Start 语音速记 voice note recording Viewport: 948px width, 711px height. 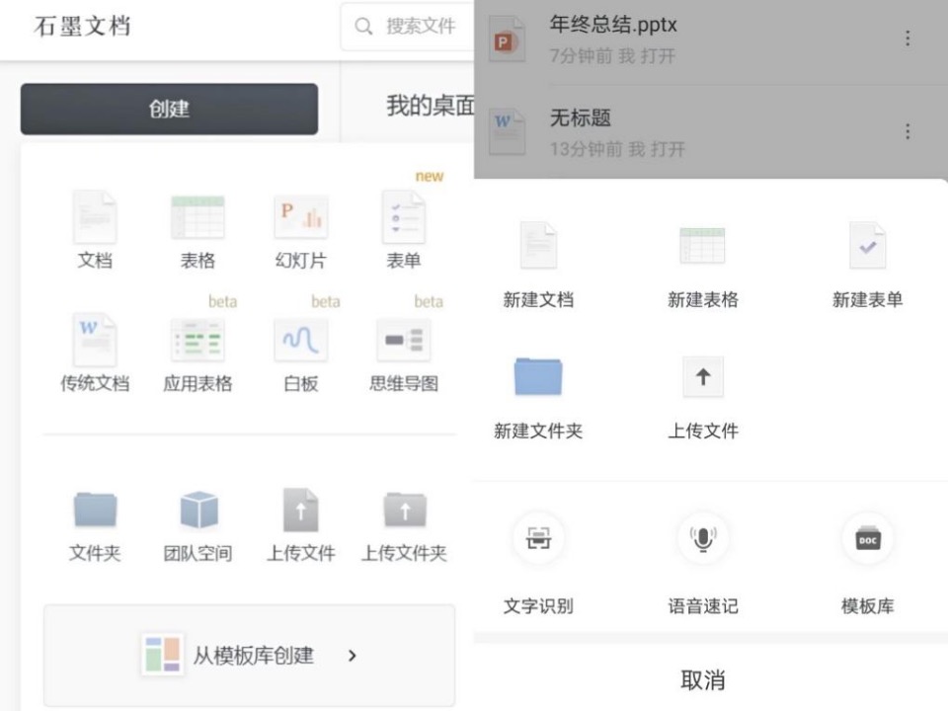702,539
